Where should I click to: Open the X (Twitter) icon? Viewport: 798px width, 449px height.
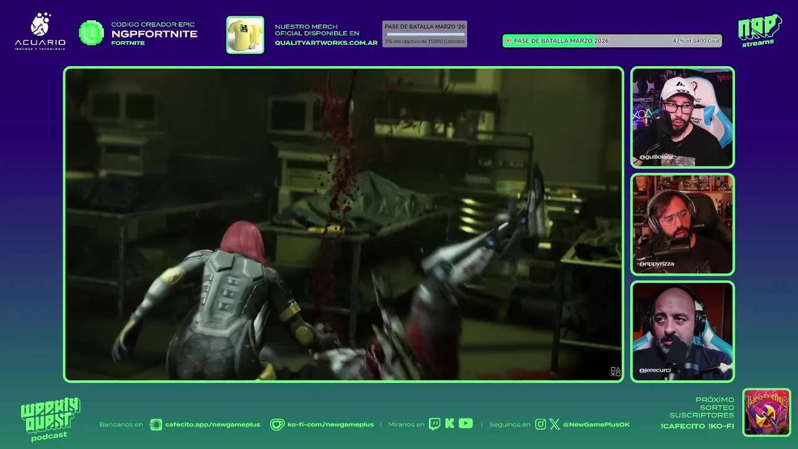pyautogui.click(x=555, y=425)
